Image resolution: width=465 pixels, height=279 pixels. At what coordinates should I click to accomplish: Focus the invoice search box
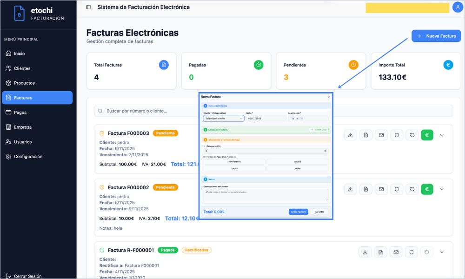coord(274,111)
